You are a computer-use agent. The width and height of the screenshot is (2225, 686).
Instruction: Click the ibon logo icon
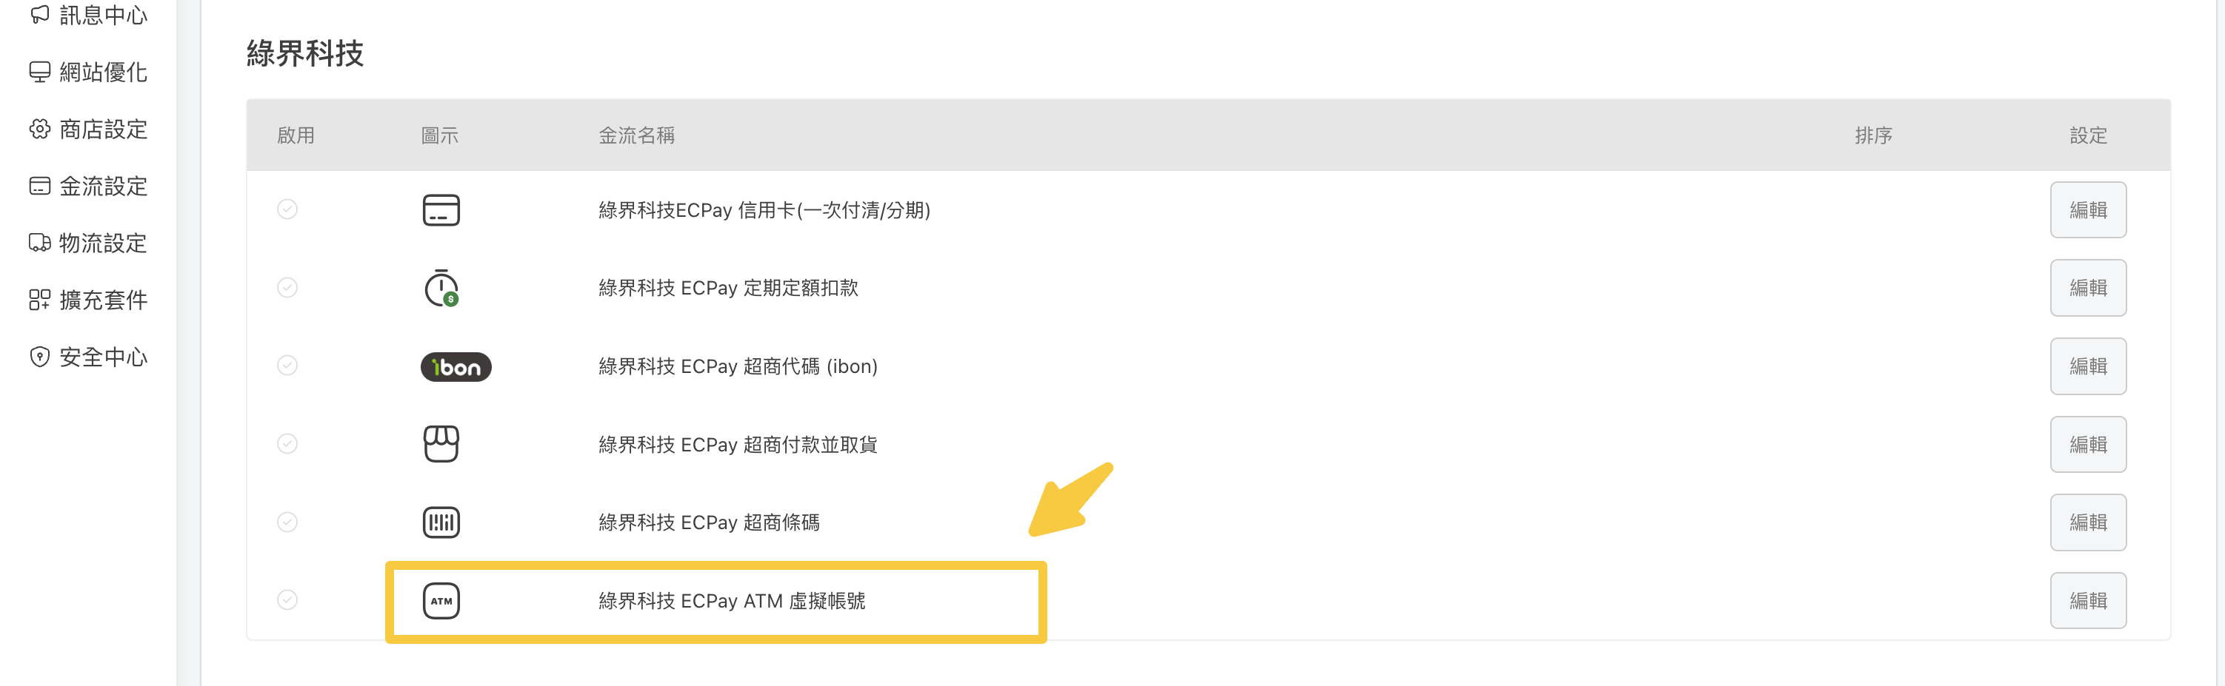click(456, 367)
